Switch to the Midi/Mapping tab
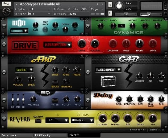Image resolution: width=168 pixels, height=138 pixels. (x=51, y=135)
